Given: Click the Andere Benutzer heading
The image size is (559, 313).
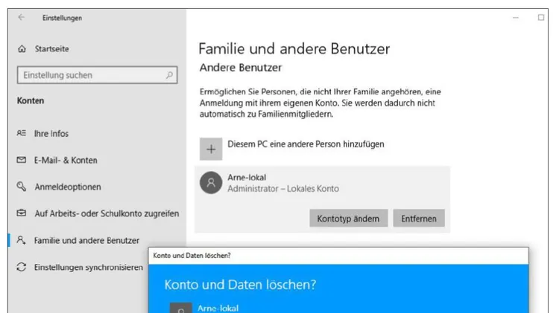Looking at the screenshot, I should (241, 68).
